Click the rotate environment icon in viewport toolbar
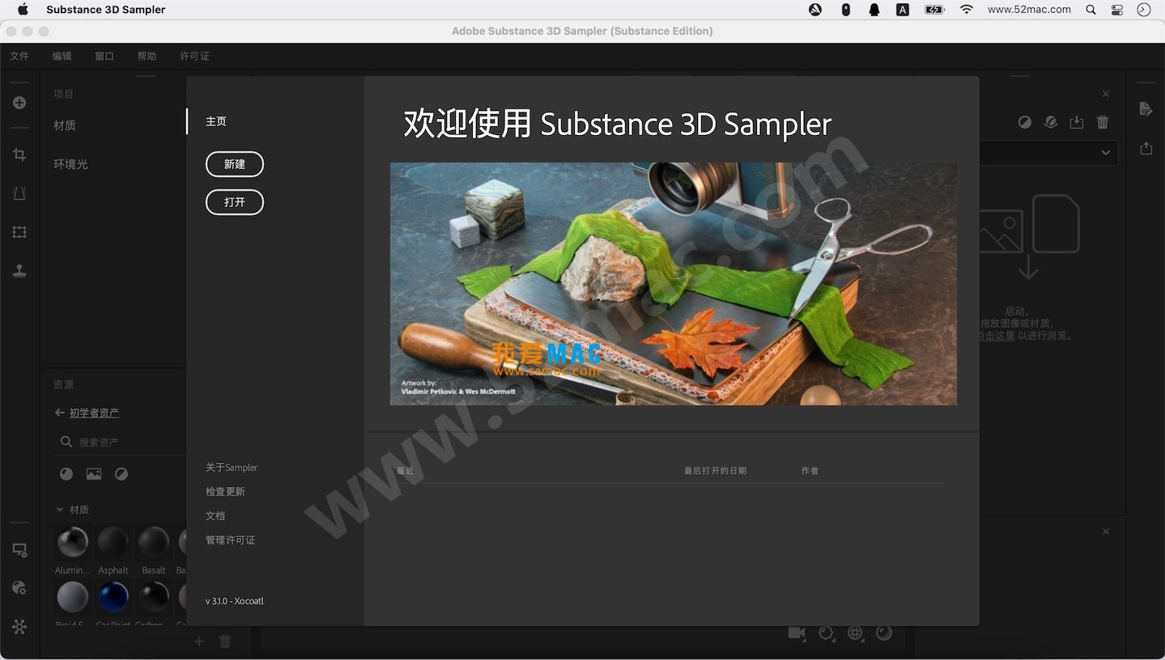This screenshot has height=660, width=1165. [826, 633]
